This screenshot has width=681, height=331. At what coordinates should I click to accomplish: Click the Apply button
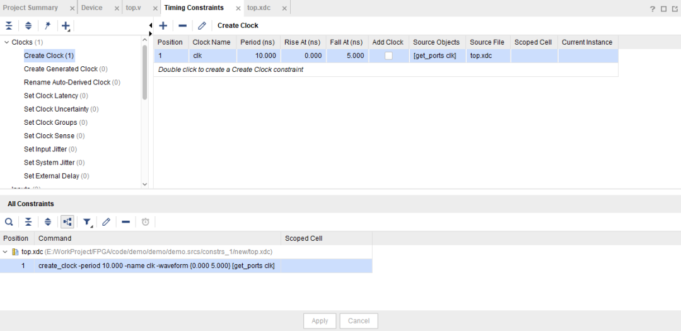(320, 321)
